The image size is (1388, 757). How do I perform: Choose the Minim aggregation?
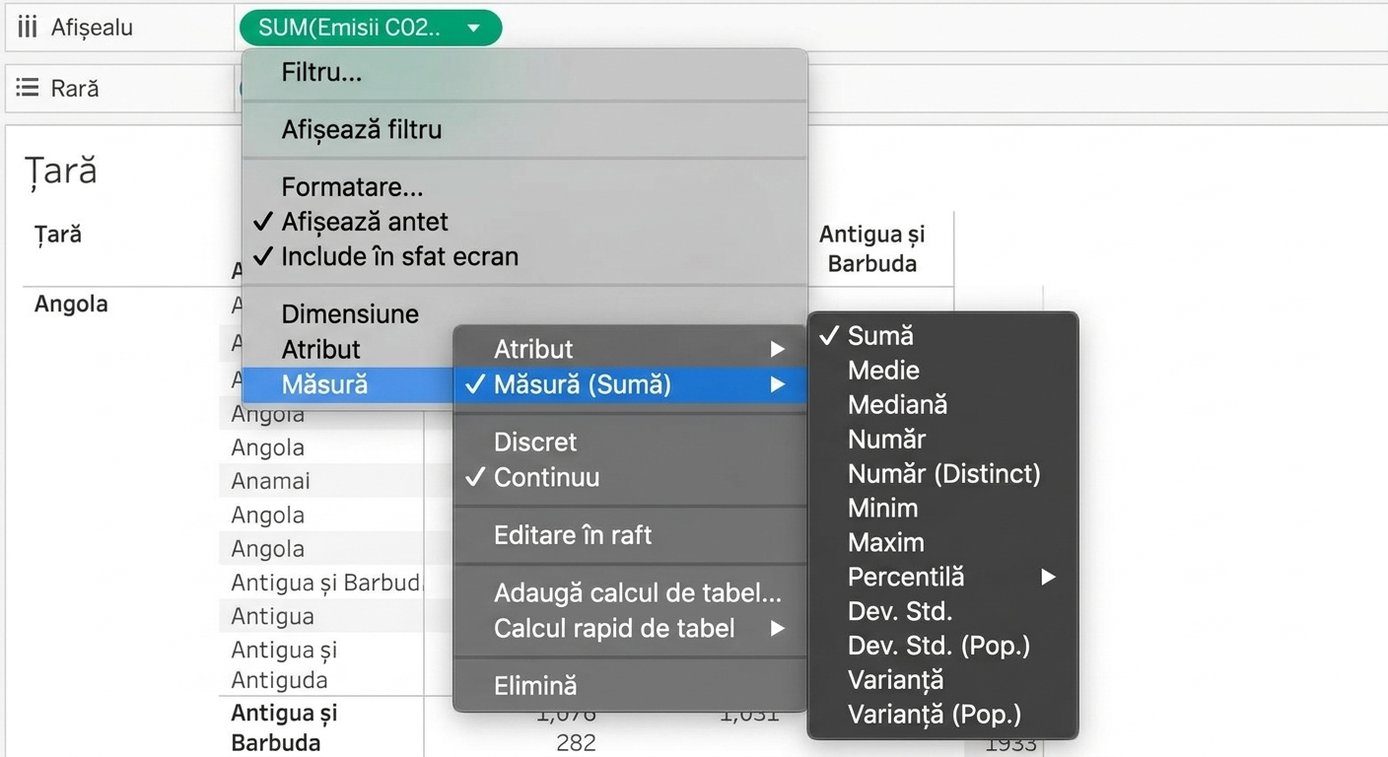(942, 509)
